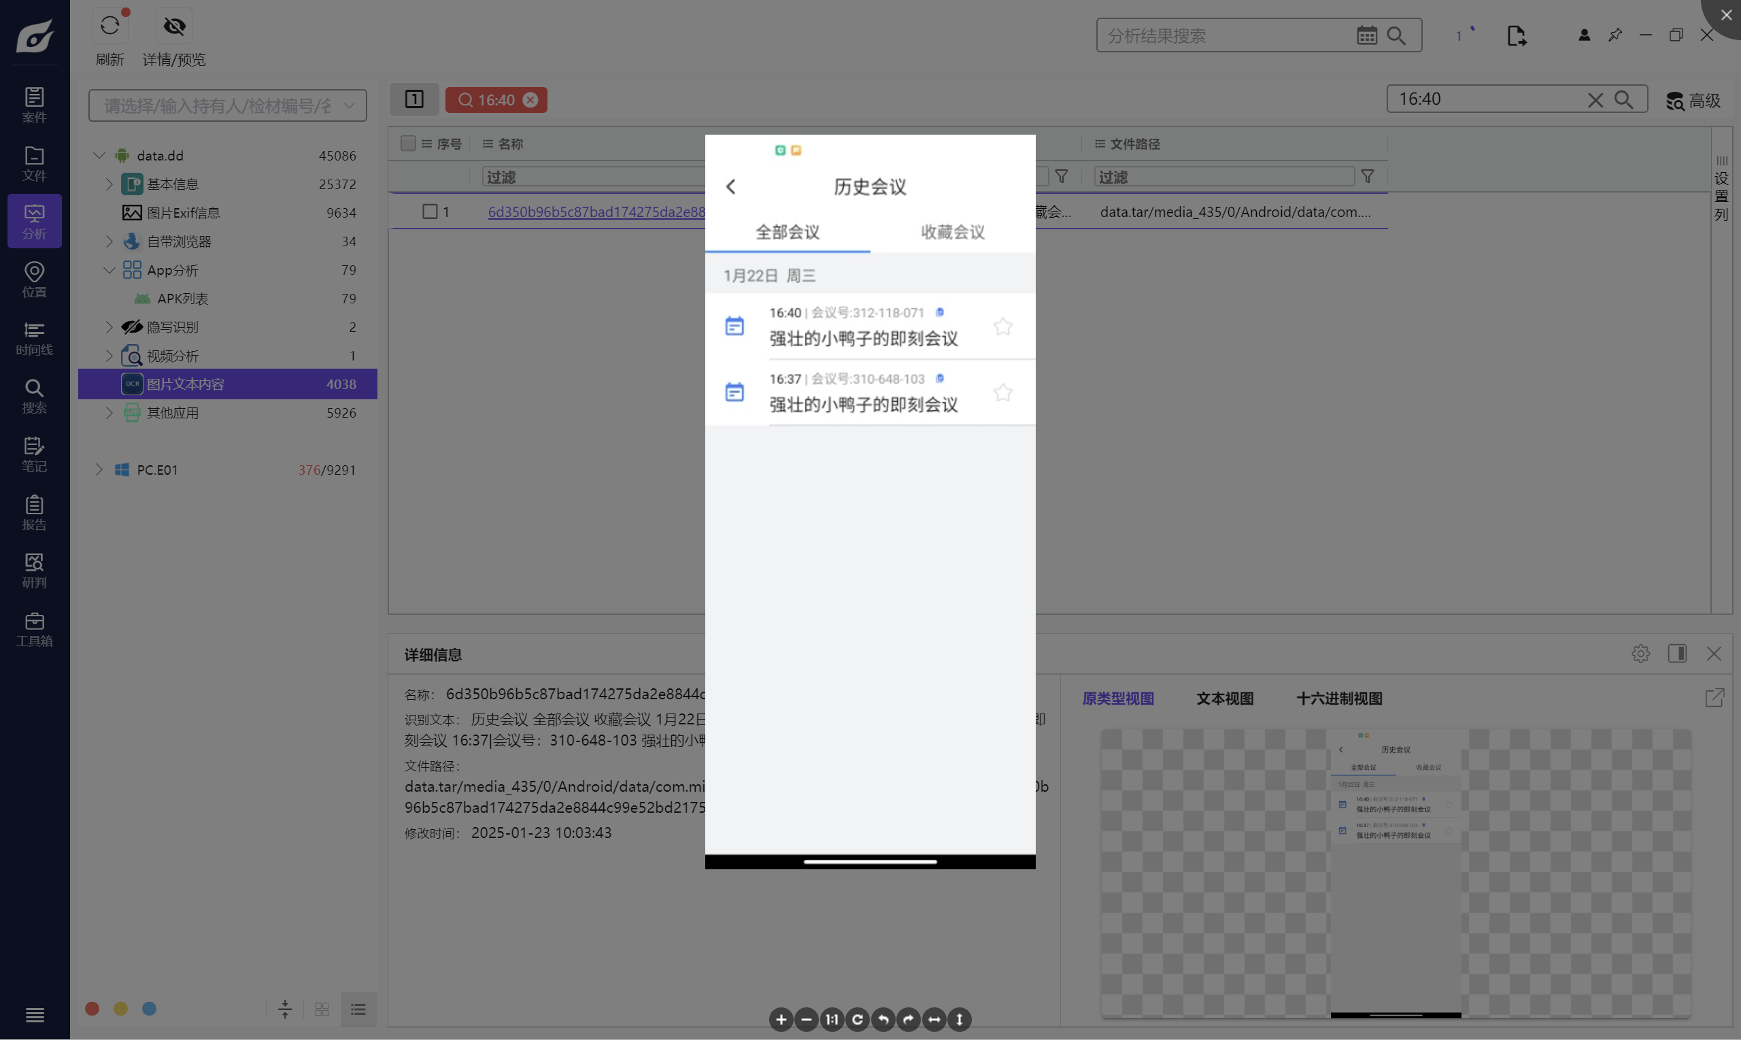Run search for 16:40 keyword
1741x1040 pixels.
[x=1623, y=100]
